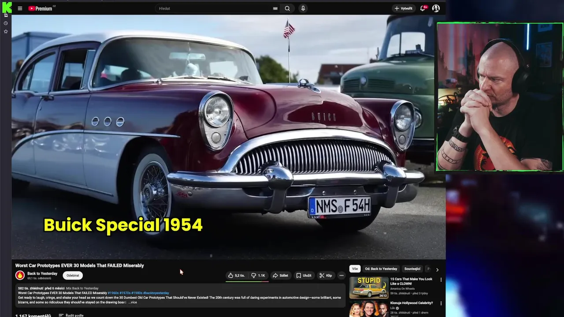Open Klonuje Hollywood Celebrity video title

coord(412,303)
